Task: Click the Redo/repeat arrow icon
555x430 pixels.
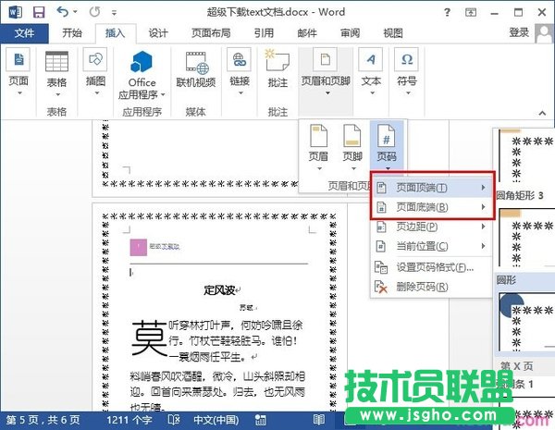Action: tap(94, 12)
